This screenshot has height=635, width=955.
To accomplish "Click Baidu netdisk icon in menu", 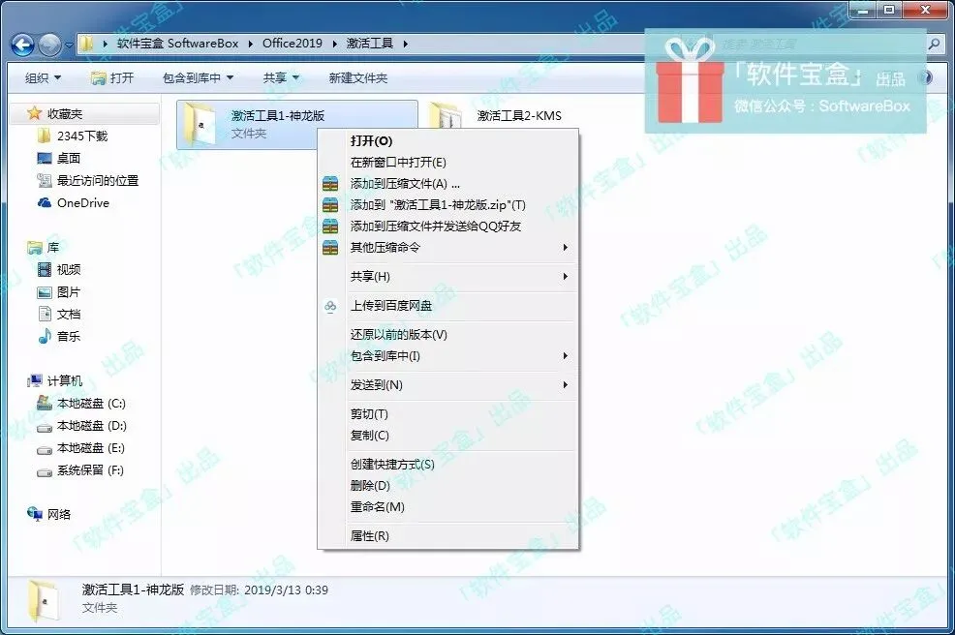I will (x=330, y=306).
